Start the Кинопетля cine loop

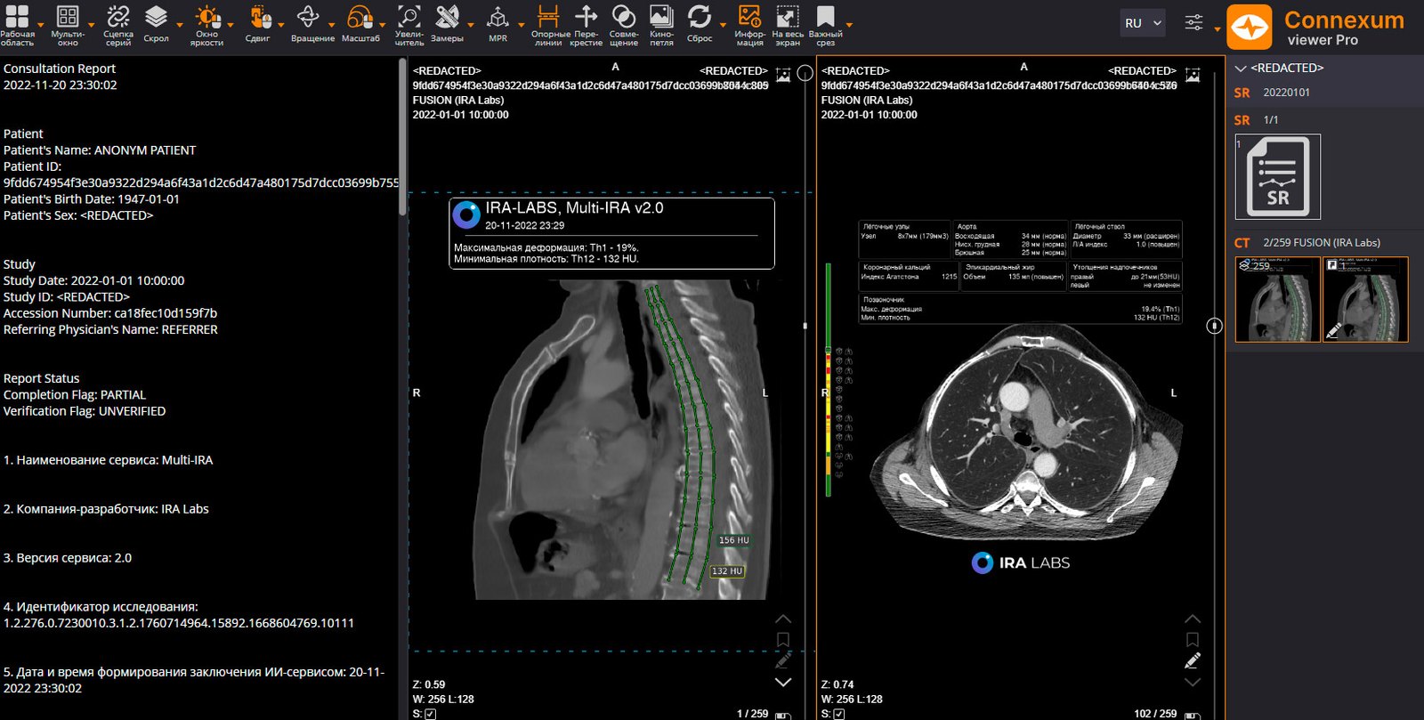(661, 25)
